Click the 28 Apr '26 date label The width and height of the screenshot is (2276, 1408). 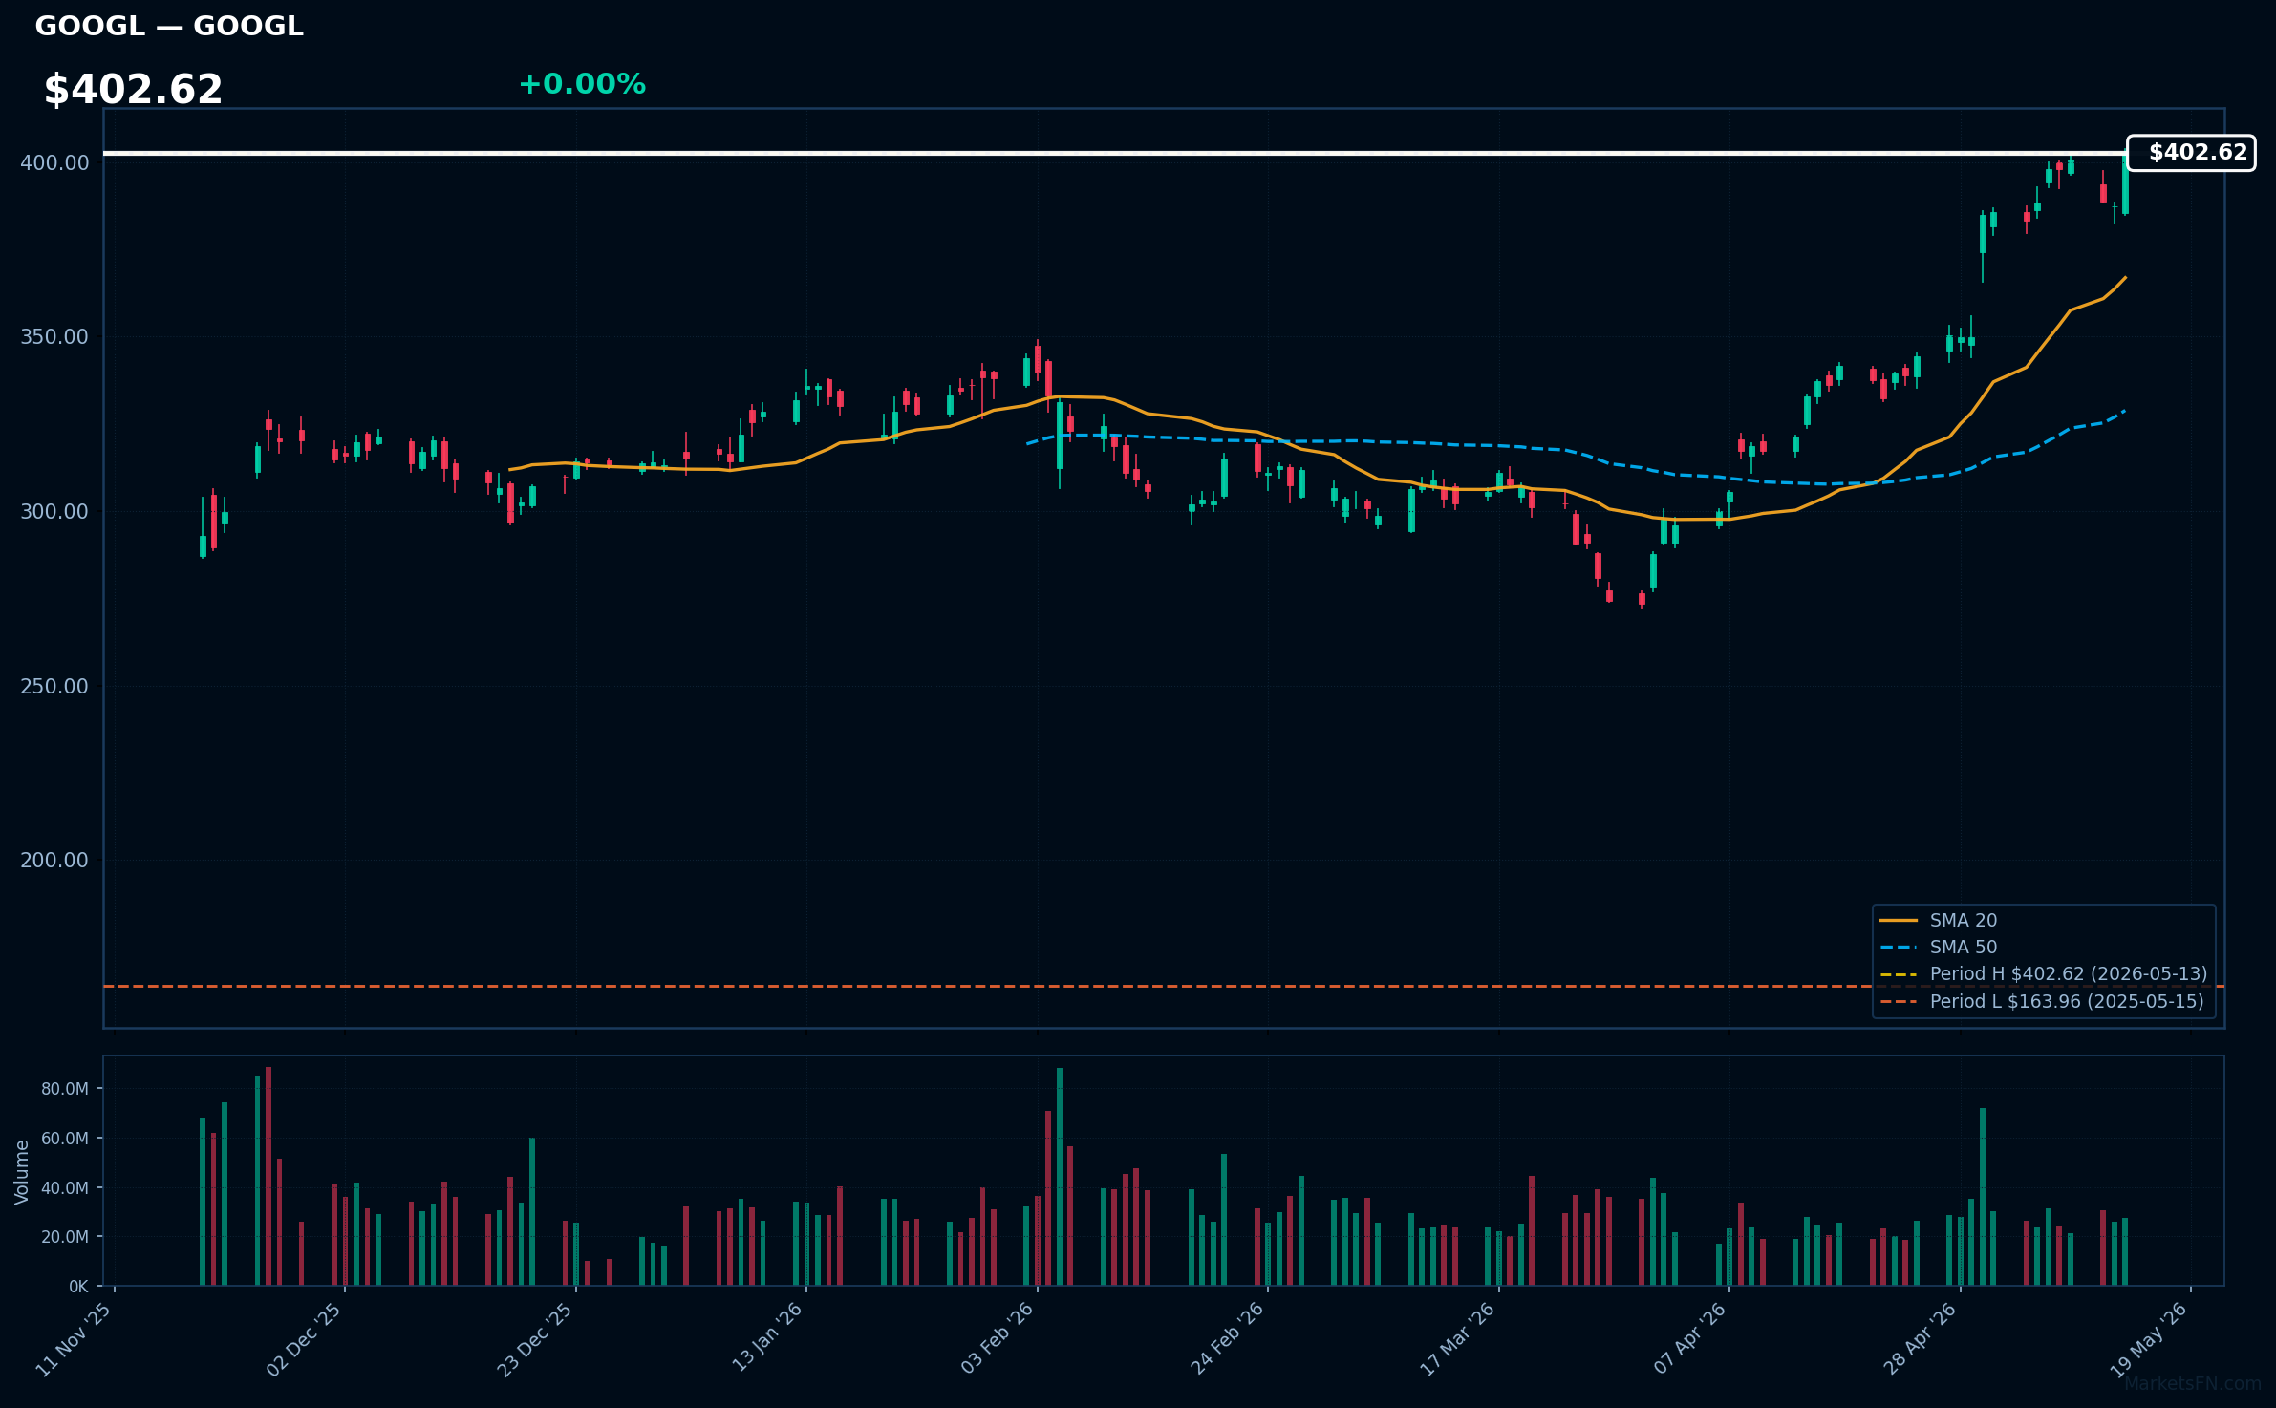point(1921,1338)
